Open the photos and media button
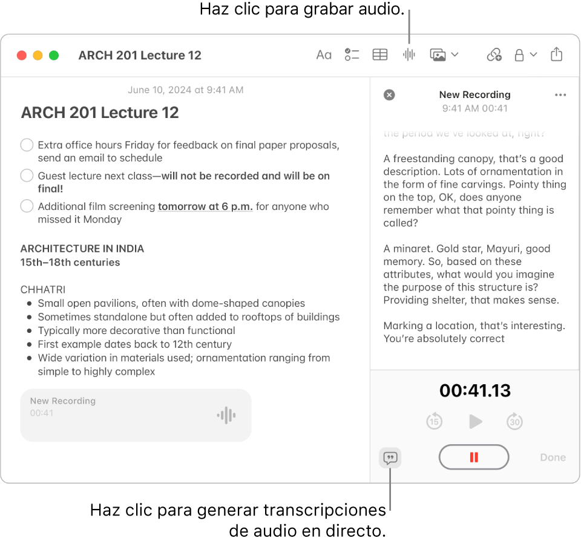 tap(438, 55)
